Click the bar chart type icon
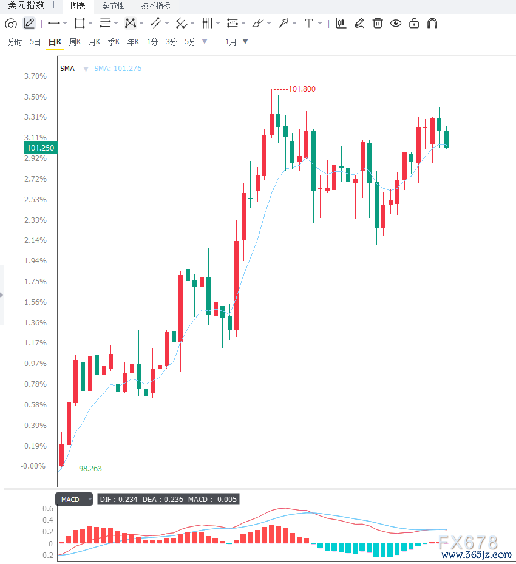The height and width of the screenshot is (564, 516). tap(341, 24)
